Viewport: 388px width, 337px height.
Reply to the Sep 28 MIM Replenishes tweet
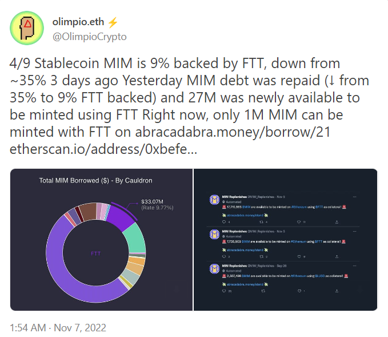pos(224,291)
